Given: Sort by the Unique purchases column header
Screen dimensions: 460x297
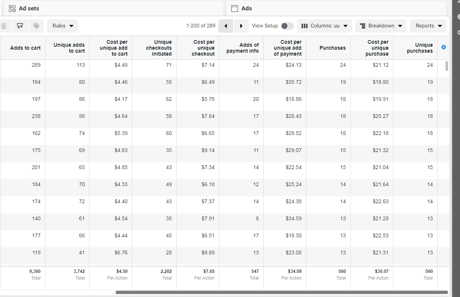Looking at the screenshot, I should coord(415,48).
